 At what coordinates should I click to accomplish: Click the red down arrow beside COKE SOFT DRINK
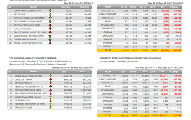(50, 79)
